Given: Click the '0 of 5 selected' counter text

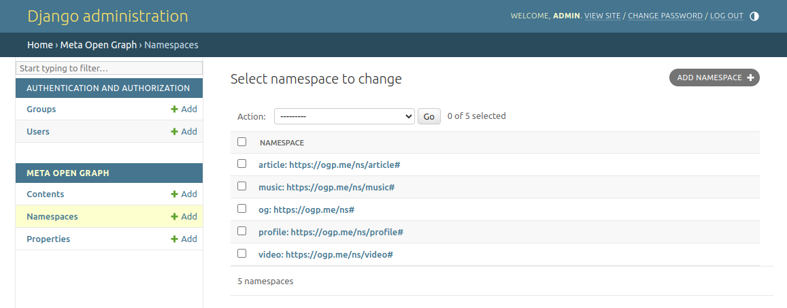Looking at the screenshot, I should point(476,116).
